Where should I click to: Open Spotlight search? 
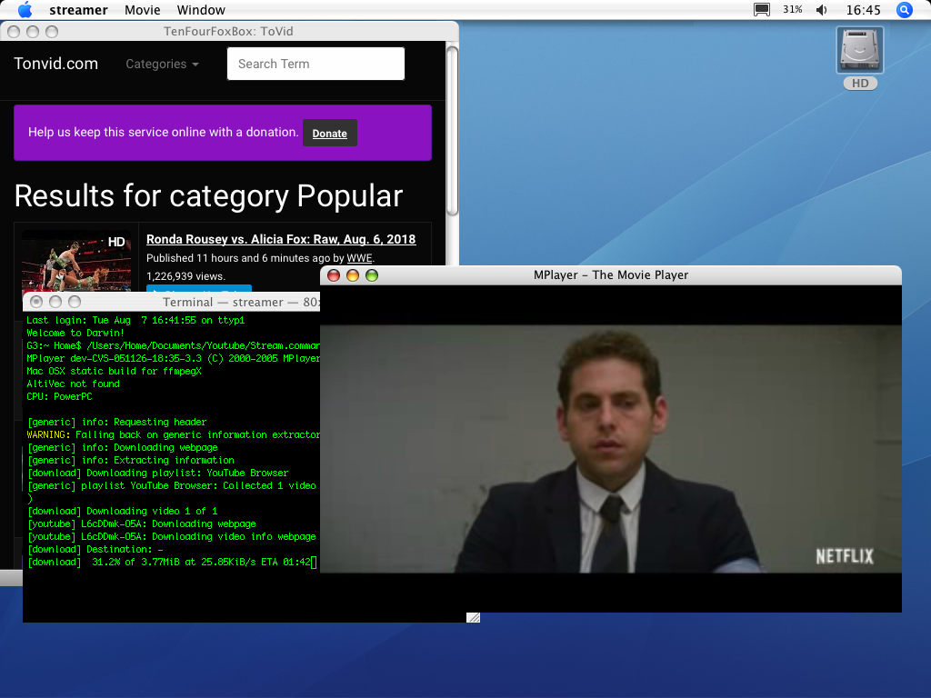click(905, 10)
